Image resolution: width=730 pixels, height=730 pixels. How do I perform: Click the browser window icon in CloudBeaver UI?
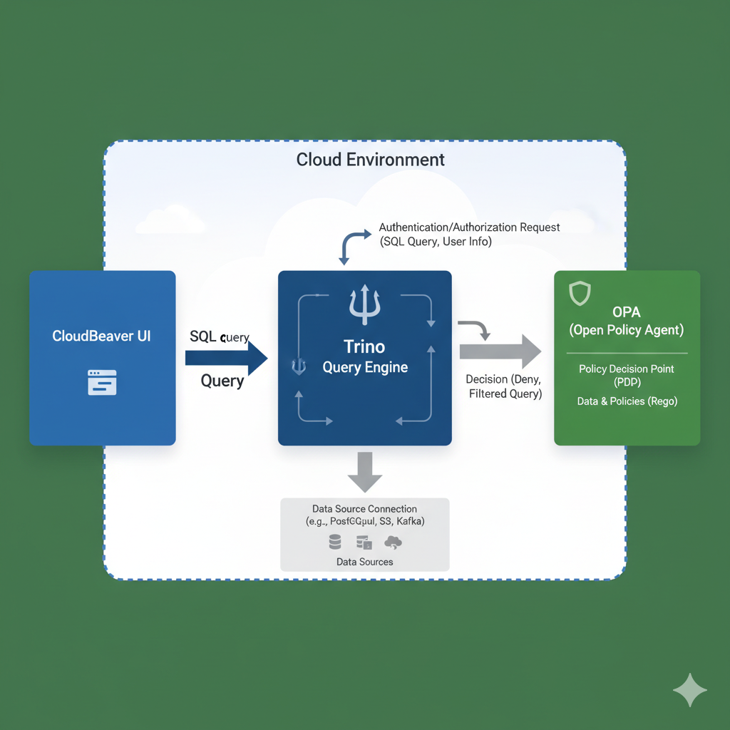[102, 382]
